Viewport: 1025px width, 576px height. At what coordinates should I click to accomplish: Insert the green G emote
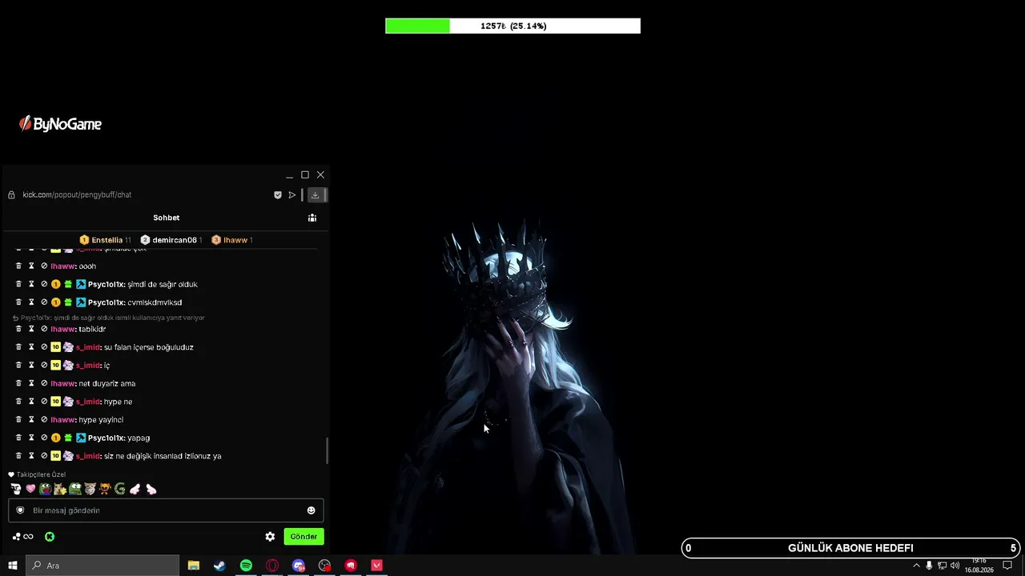click(120, 489)
